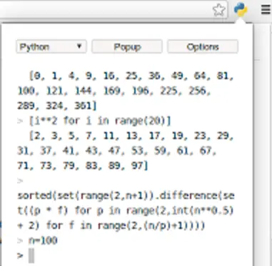Click the output line starting with 289, 324
Image resolution: width=272 pixels, height=266 pixels.
tap(57, 106)
